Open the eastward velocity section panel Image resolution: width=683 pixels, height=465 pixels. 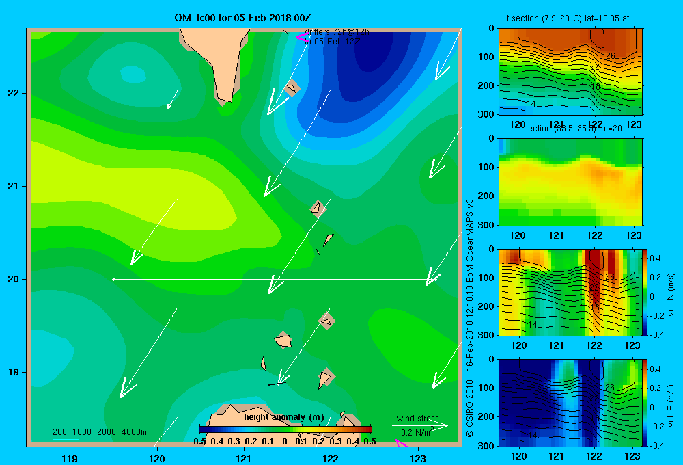click(x=570, y=403)
